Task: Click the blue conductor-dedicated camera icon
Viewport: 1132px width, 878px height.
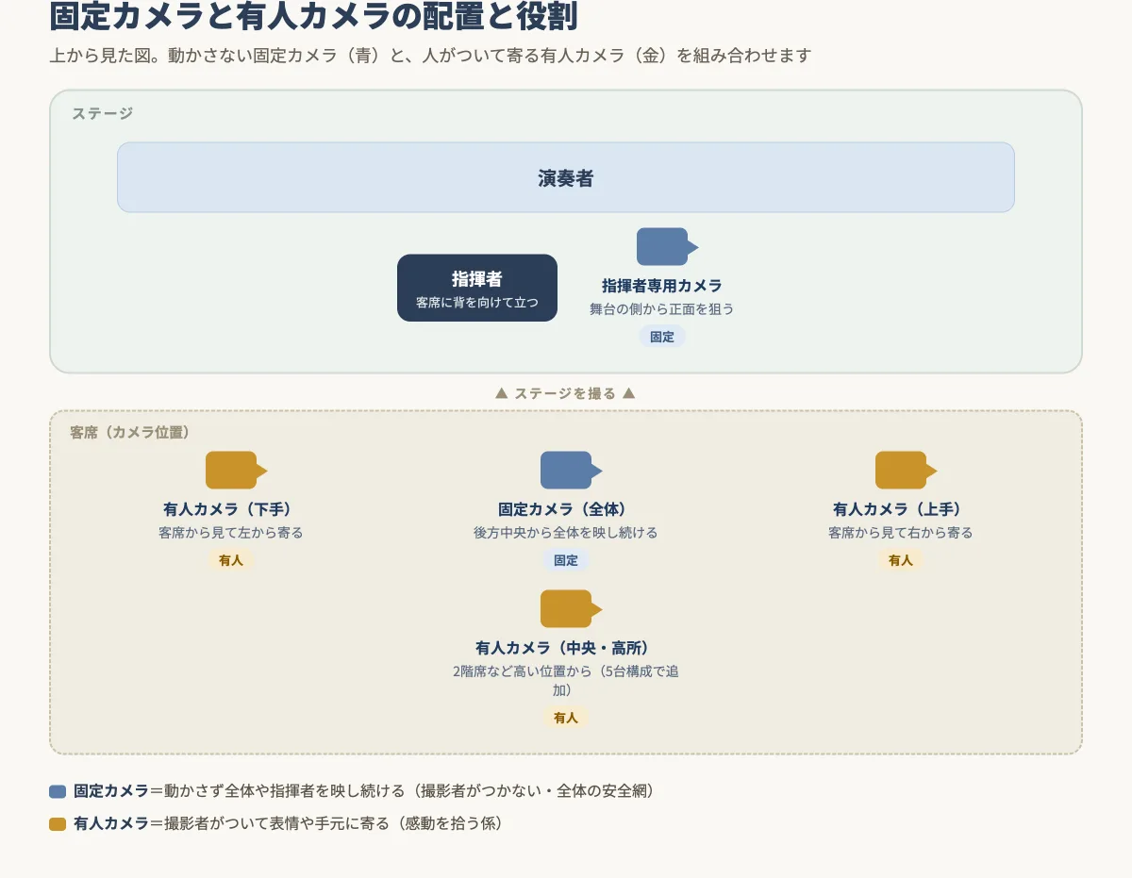Action: (x=667, y=247)
